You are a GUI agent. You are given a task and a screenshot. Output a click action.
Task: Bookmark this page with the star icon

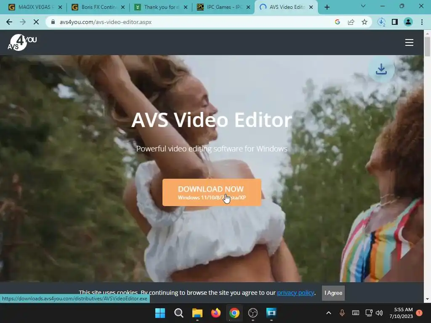pos(364,22)
